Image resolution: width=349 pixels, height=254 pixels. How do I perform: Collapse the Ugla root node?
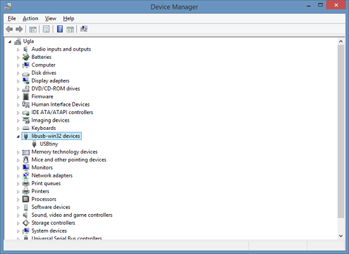tap(10, 42)
